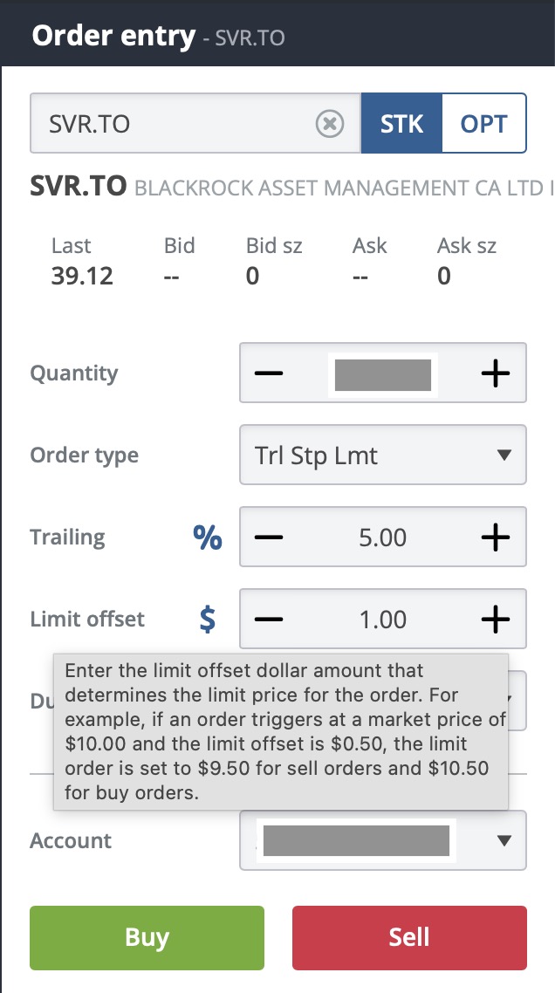Decrease limit offset with minus

[x=269, y=620]
